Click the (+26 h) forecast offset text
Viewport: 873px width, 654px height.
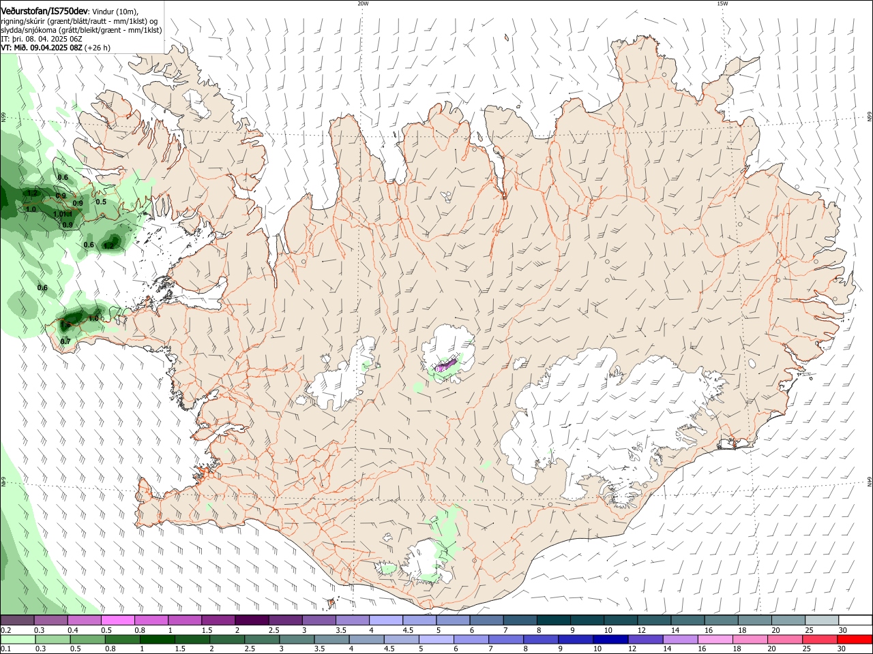pos(98,48)
